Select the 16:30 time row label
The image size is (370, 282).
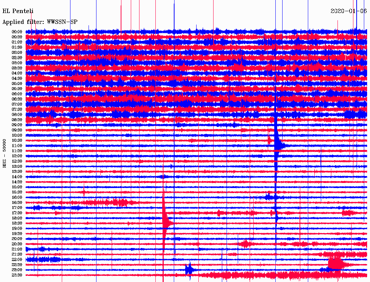tap(17, 203)
